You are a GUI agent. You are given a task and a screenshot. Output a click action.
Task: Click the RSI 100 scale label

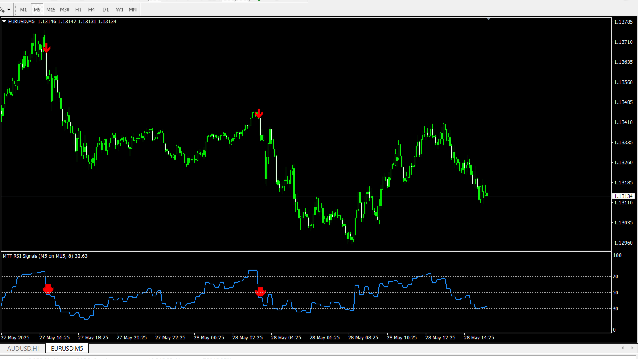617,255
